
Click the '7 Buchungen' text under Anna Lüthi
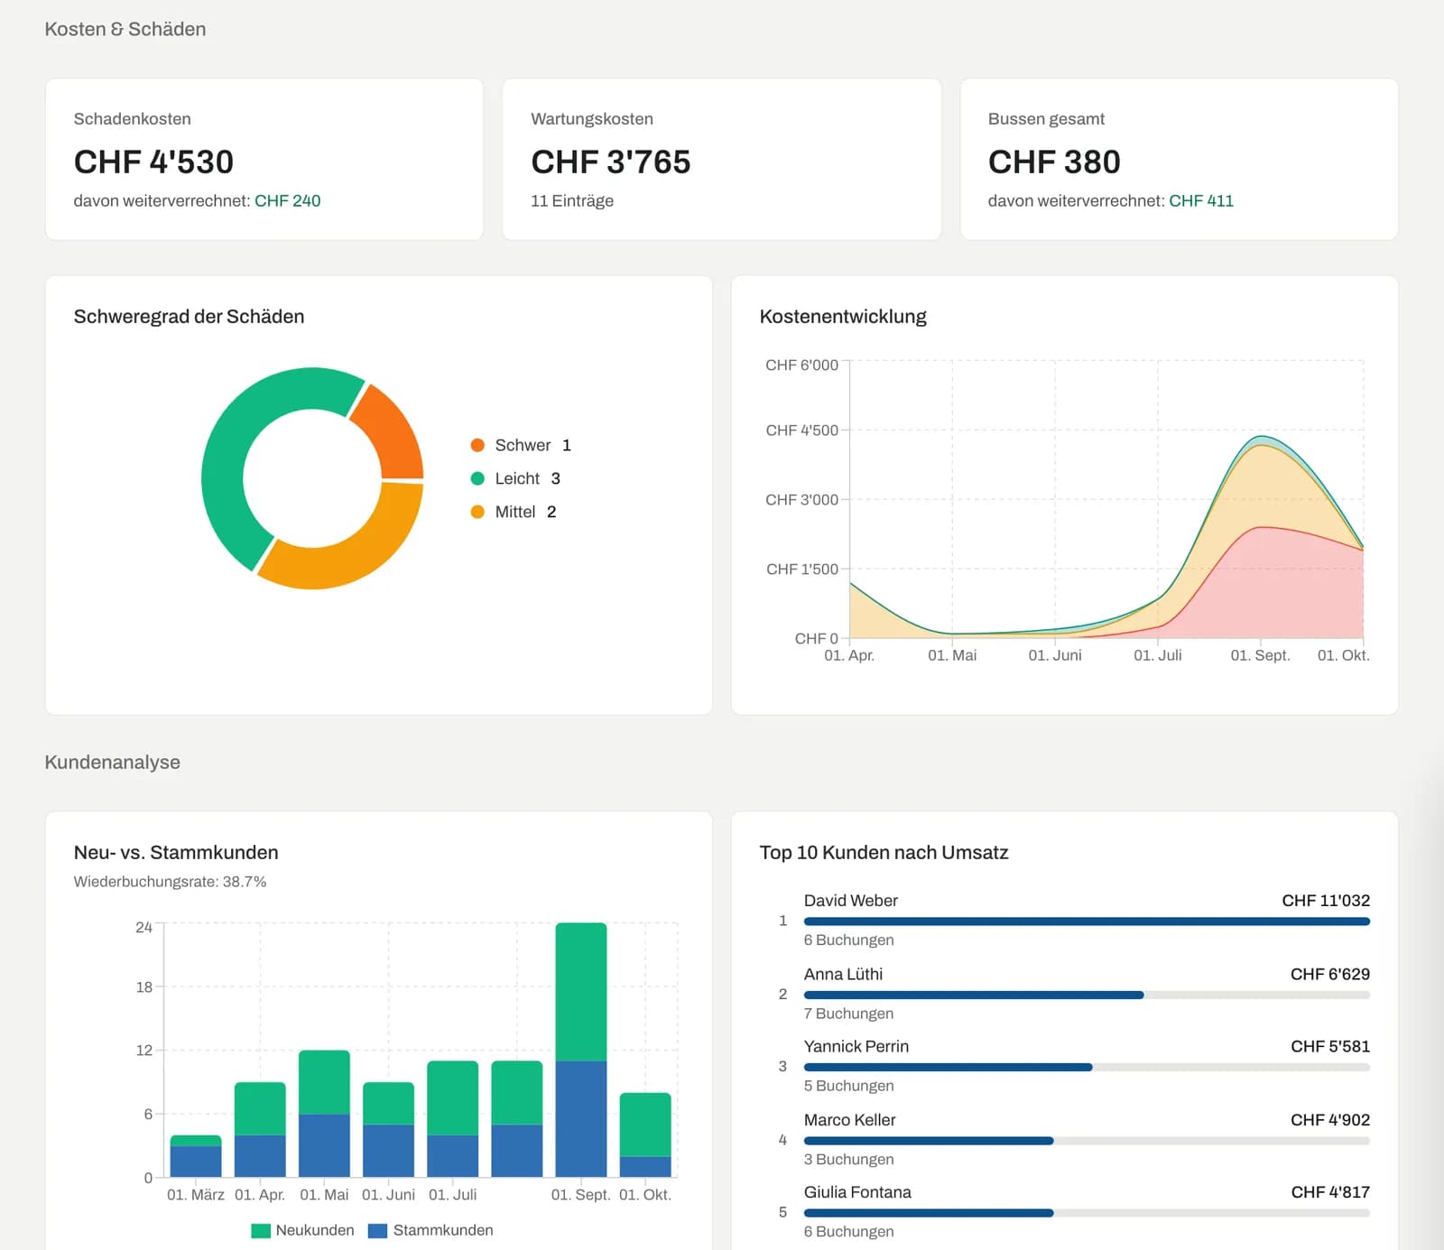coord(848,1014)
